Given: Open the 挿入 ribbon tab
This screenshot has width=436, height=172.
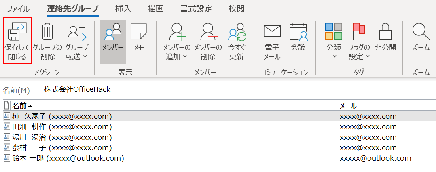Looking at the screenshot, I should [x=123, y=8].
